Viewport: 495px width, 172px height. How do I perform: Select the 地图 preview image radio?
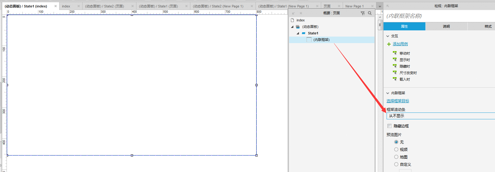coord(396,157)
